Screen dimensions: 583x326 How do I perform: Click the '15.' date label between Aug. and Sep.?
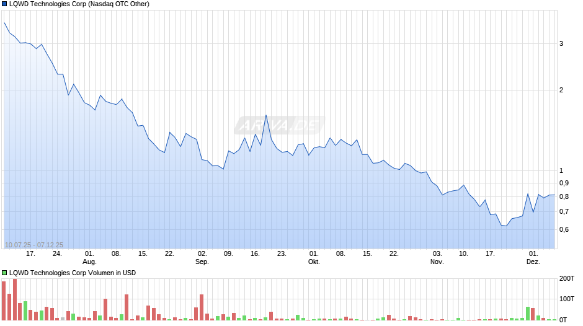click(x=143, y=254)
